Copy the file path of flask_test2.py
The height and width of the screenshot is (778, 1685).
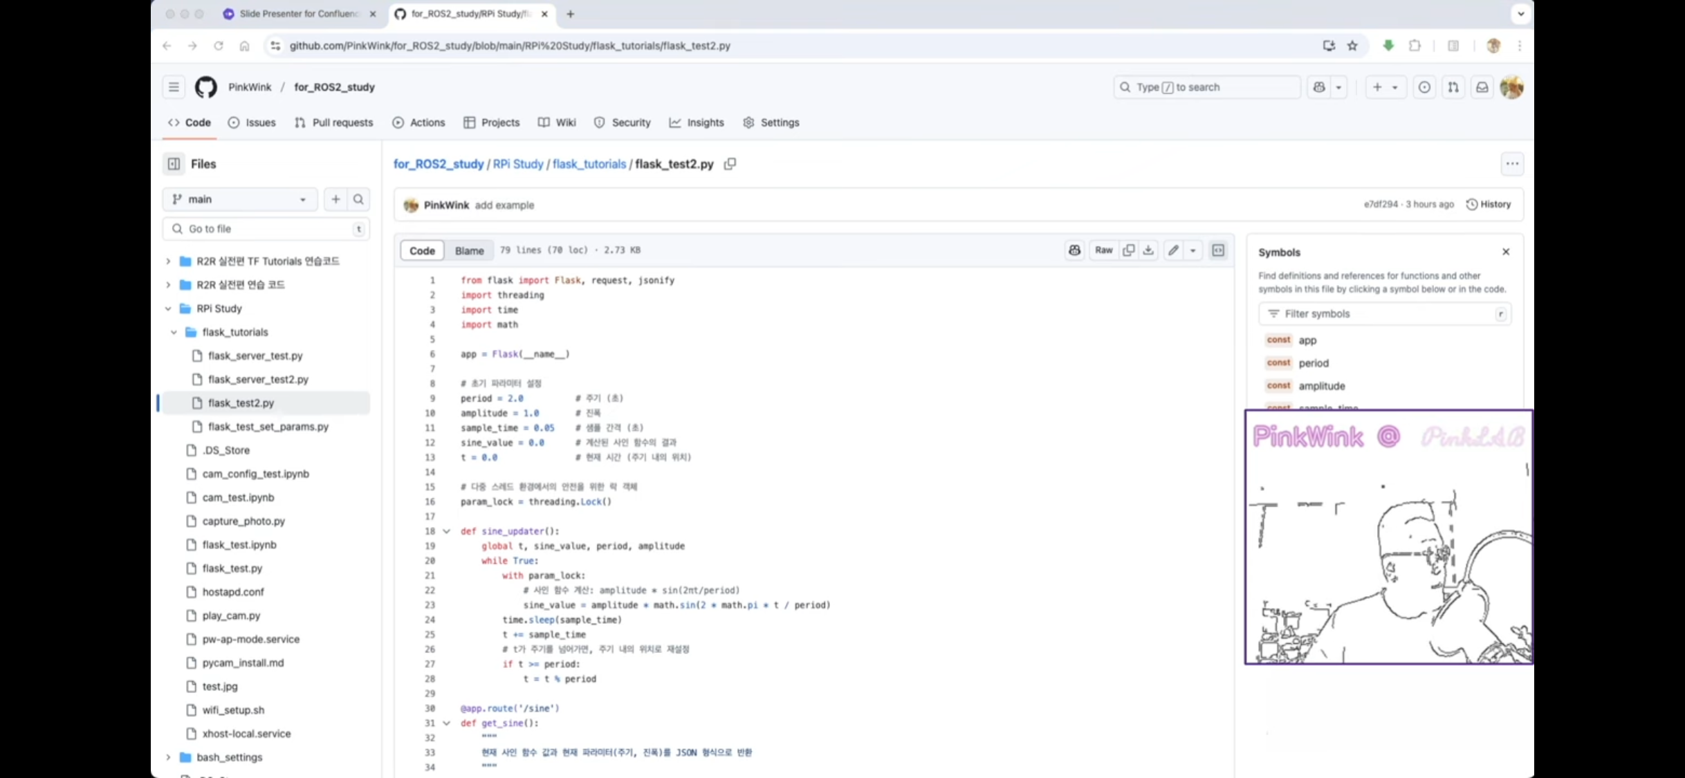click(x=730, y=164)
